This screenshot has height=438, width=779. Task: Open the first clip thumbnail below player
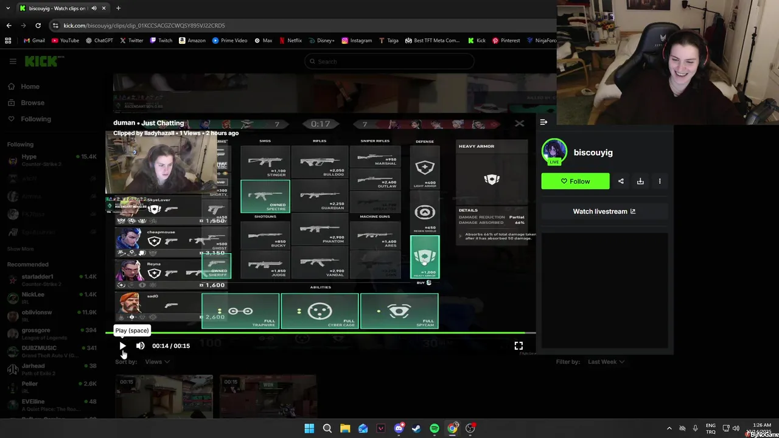tap(164, 396)
